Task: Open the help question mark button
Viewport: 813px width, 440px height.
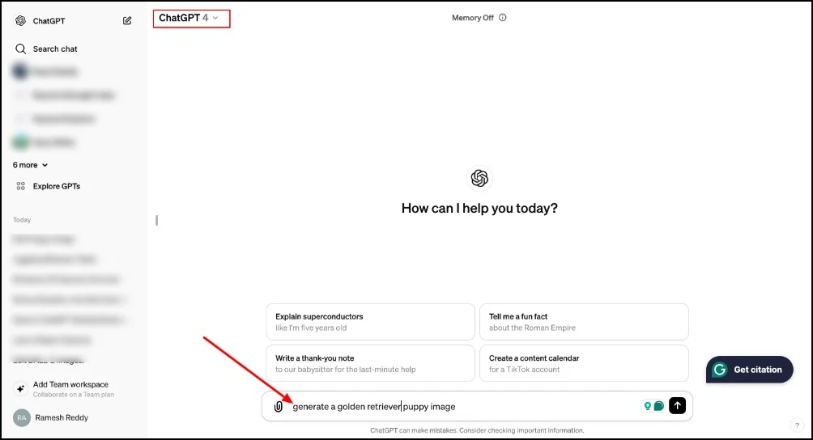Action: tap(796, 425)
